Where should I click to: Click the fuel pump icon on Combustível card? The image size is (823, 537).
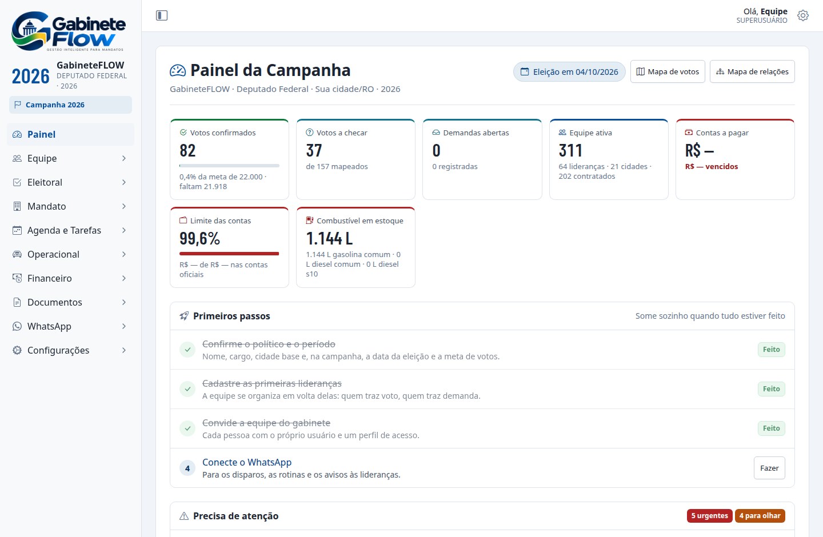(310, 221)
